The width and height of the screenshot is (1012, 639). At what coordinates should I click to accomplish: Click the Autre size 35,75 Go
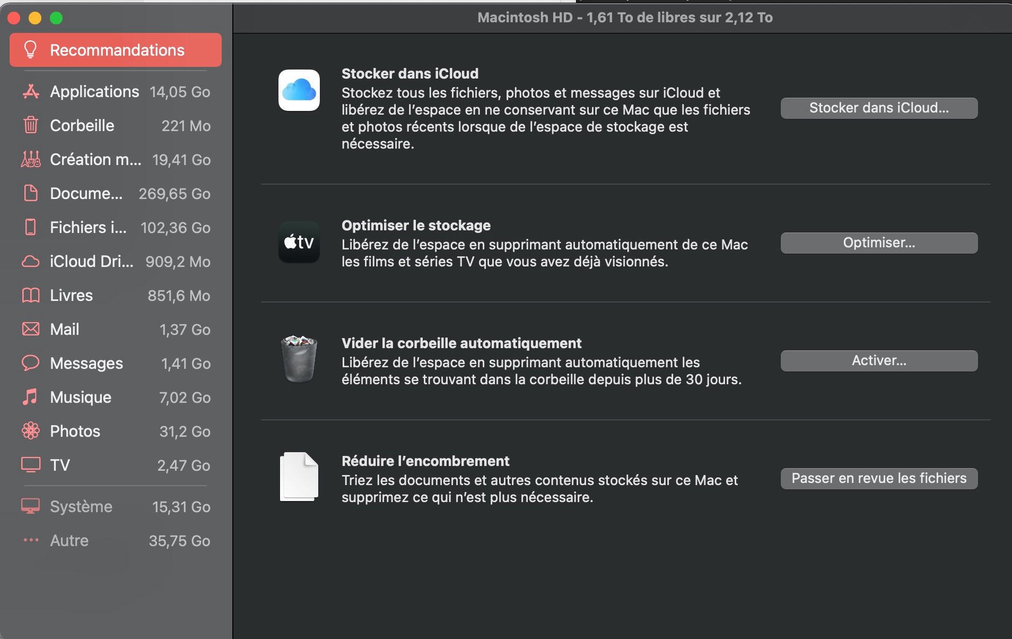pos(180,541)
